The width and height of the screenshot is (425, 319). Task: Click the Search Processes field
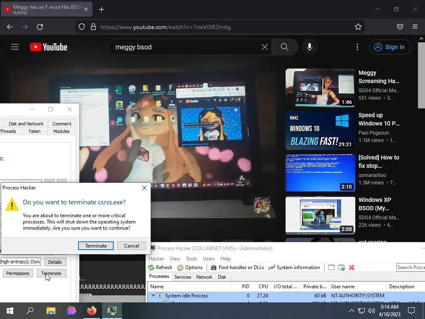(x=410, y=267)
